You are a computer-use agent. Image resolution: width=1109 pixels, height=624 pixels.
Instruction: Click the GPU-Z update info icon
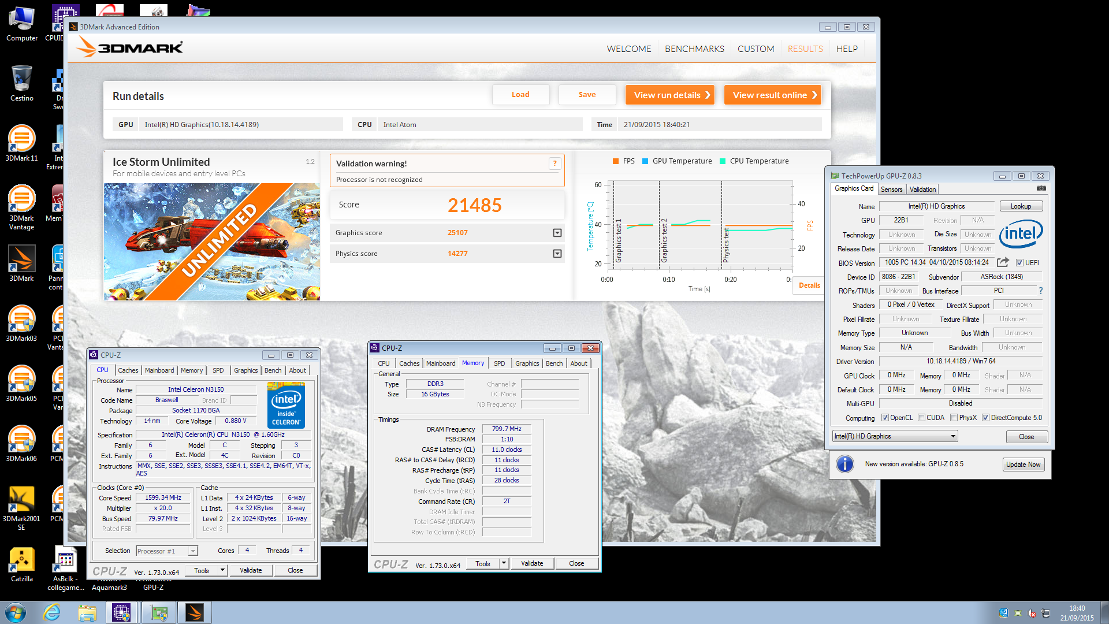(844, 464)
